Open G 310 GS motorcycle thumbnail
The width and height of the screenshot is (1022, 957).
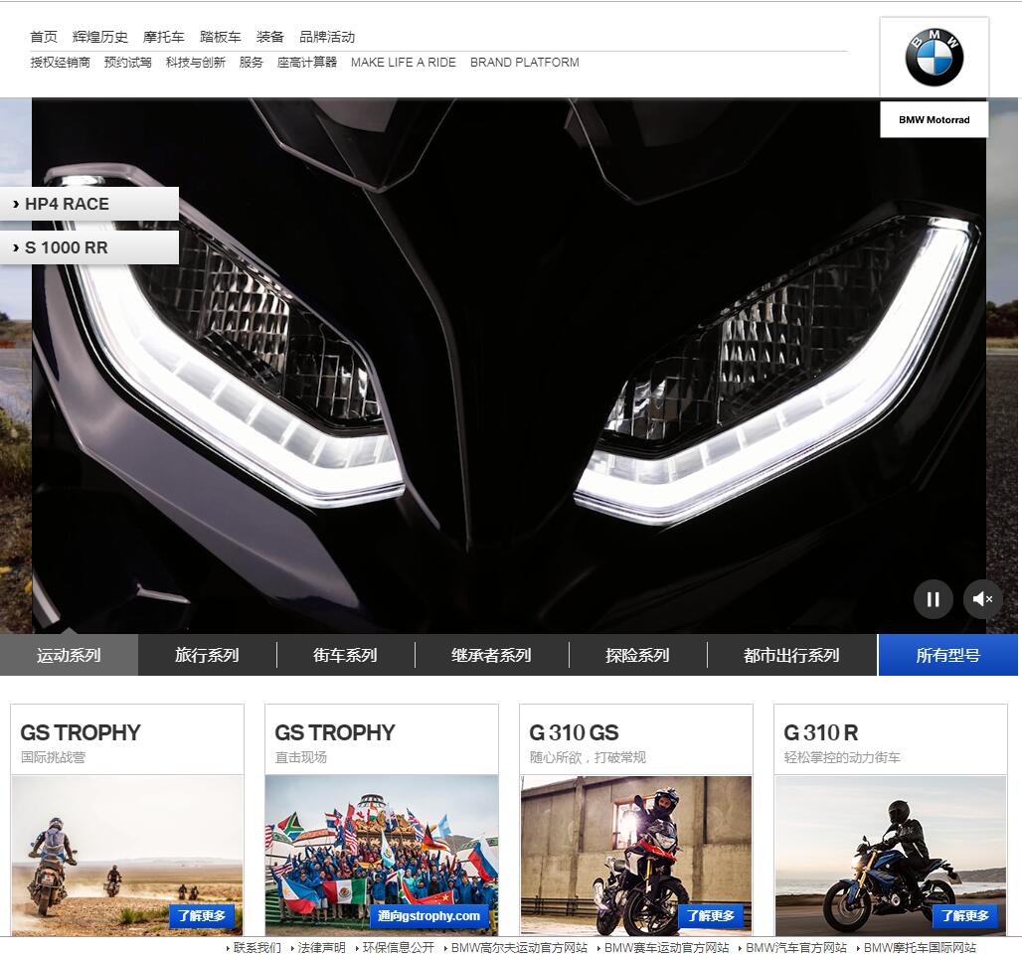click(x=636, y=856)
